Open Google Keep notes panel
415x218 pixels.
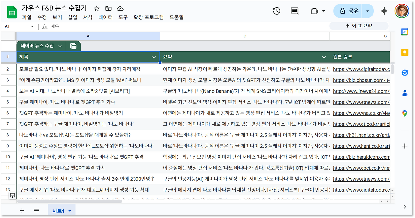pos(405,52)
